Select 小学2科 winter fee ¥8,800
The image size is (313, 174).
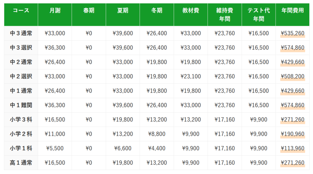pyautogui.click(x=157, y=134)
